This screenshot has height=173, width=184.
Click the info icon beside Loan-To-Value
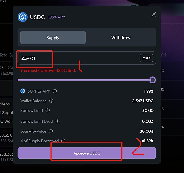[51, 131]
